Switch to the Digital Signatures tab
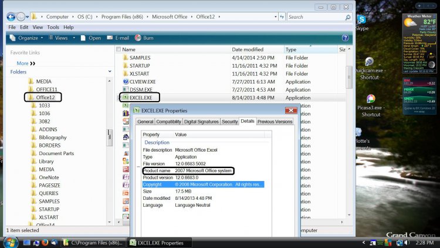This screenshot has height=248, width=440. pyautogui.click(x=201, y=122)
